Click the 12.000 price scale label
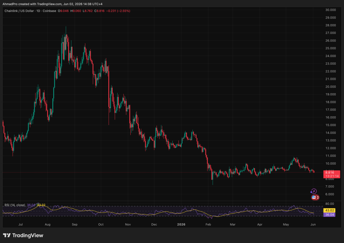The height and width of the screenshot is (243, 344). 331,148
